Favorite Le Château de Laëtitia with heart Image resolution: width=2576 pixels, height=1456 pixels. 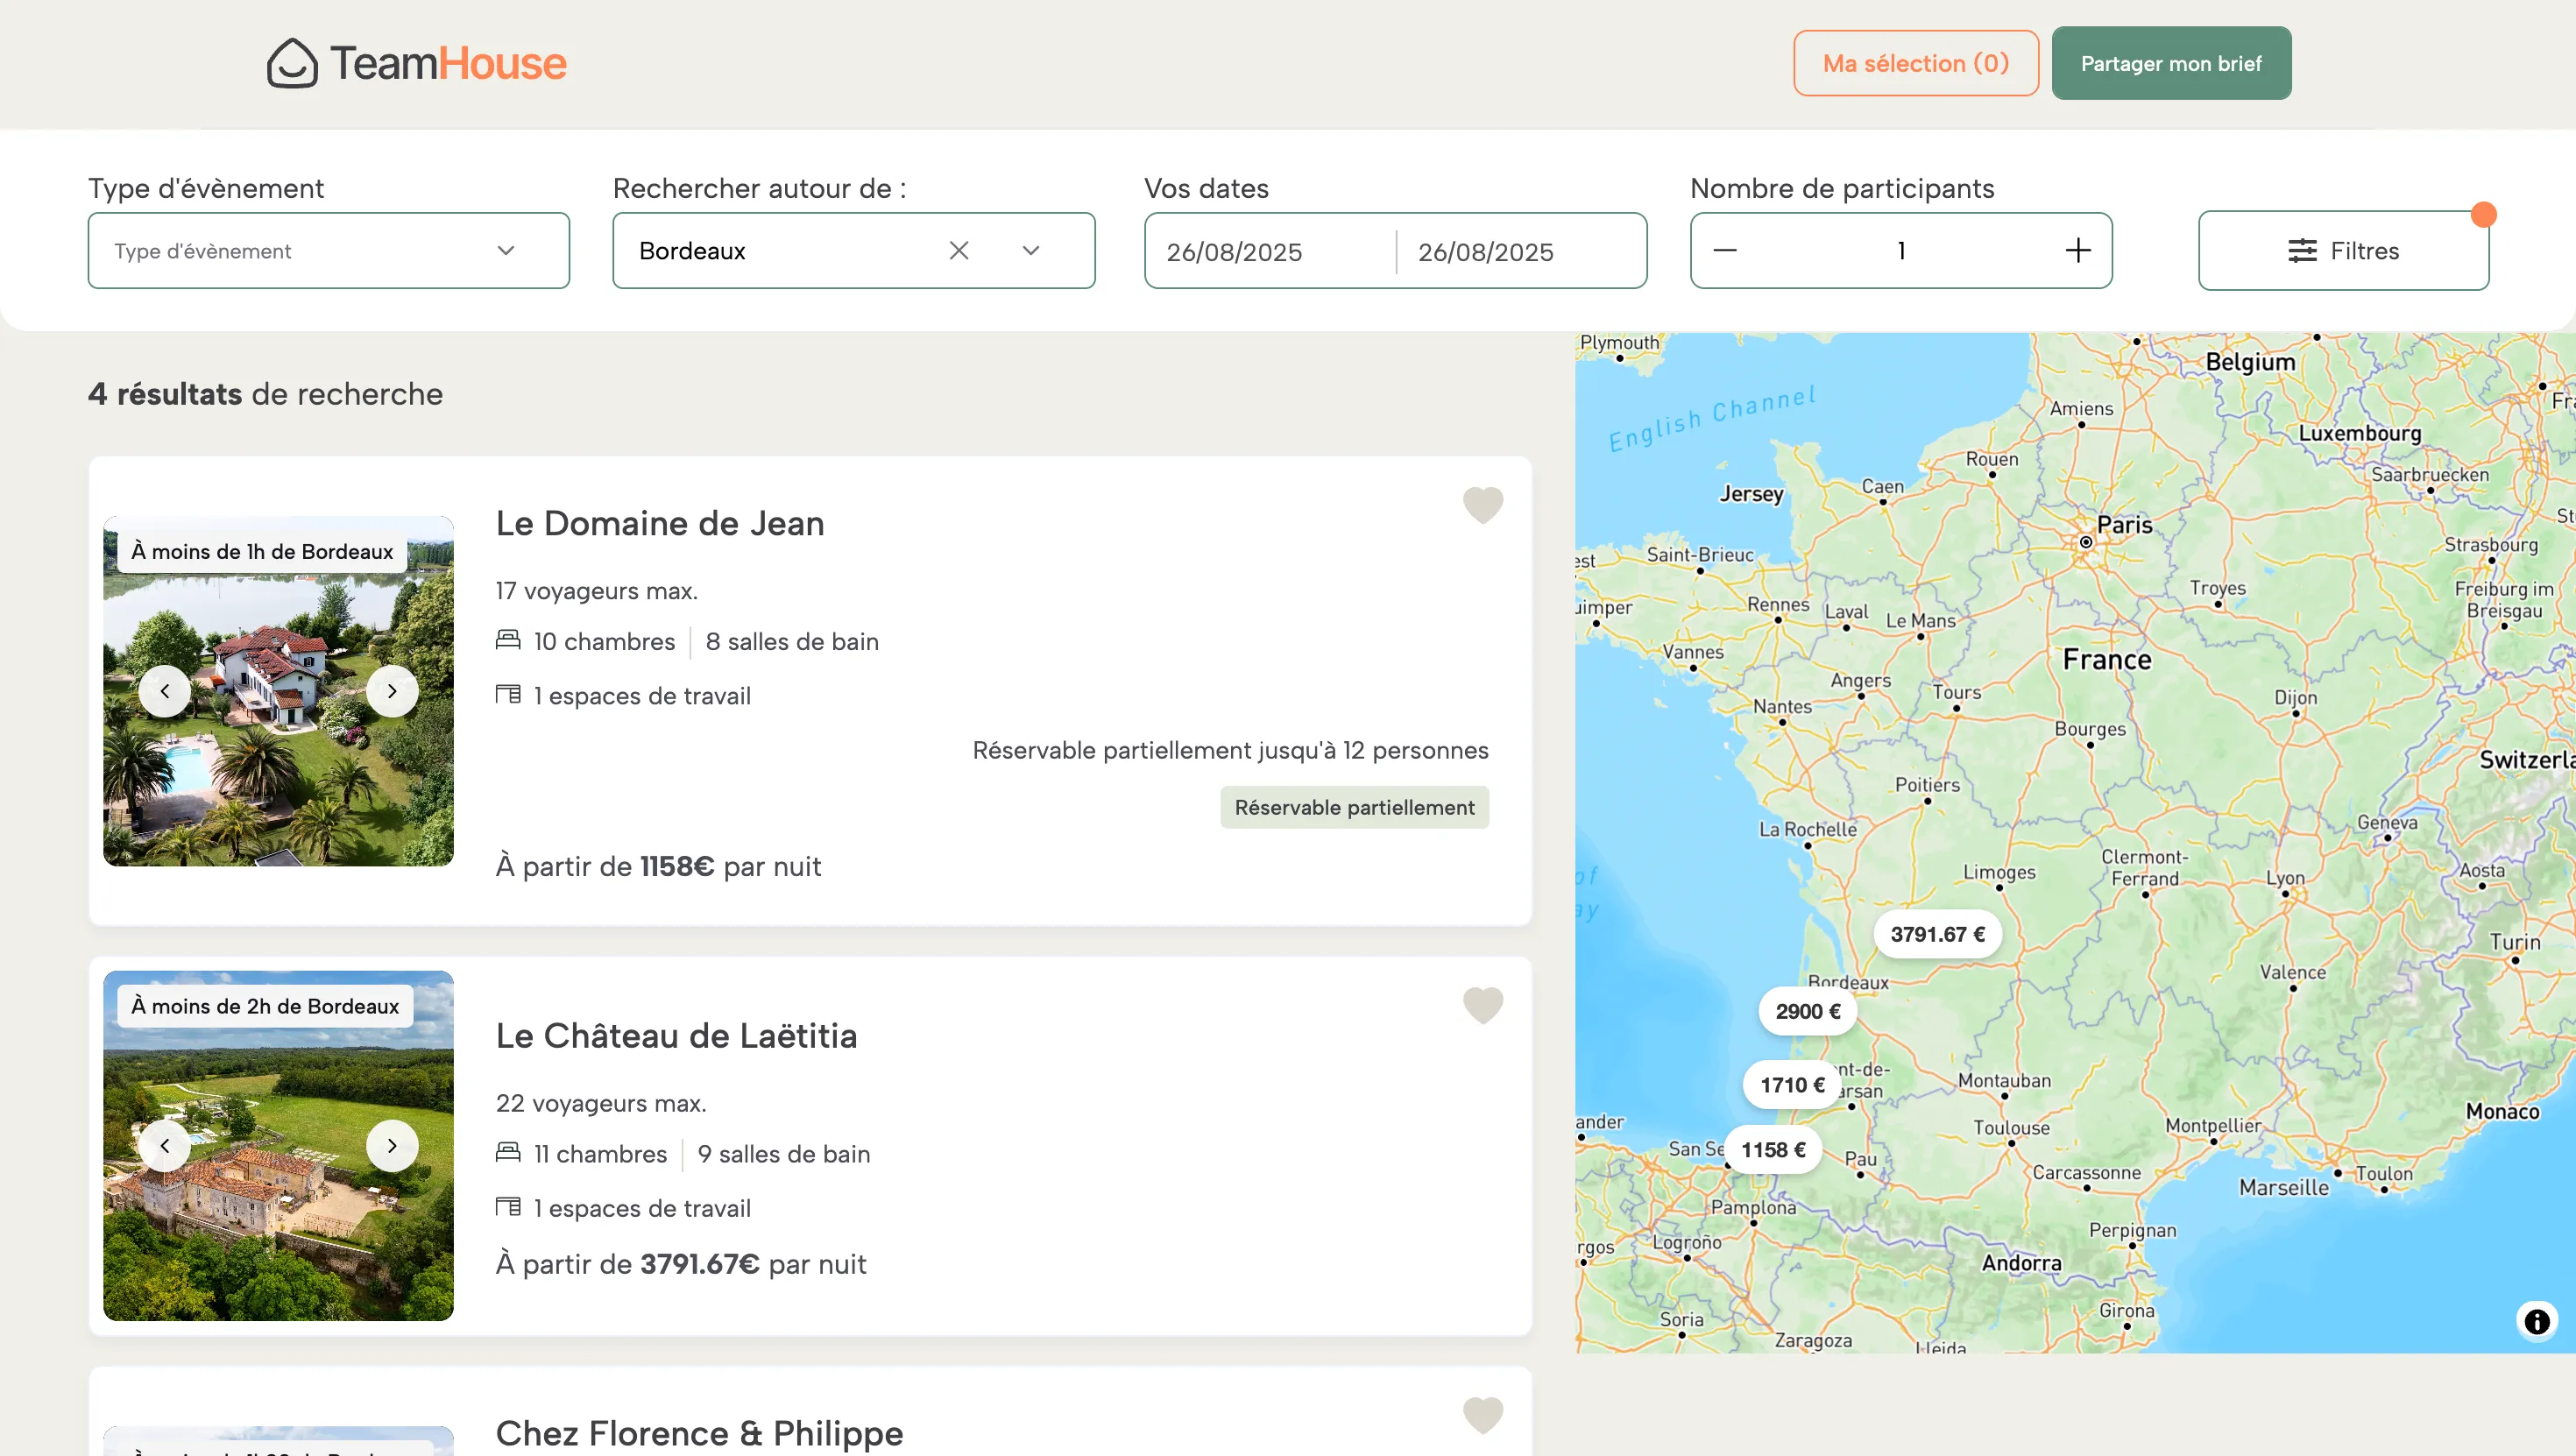(x=1482, y=1005)
